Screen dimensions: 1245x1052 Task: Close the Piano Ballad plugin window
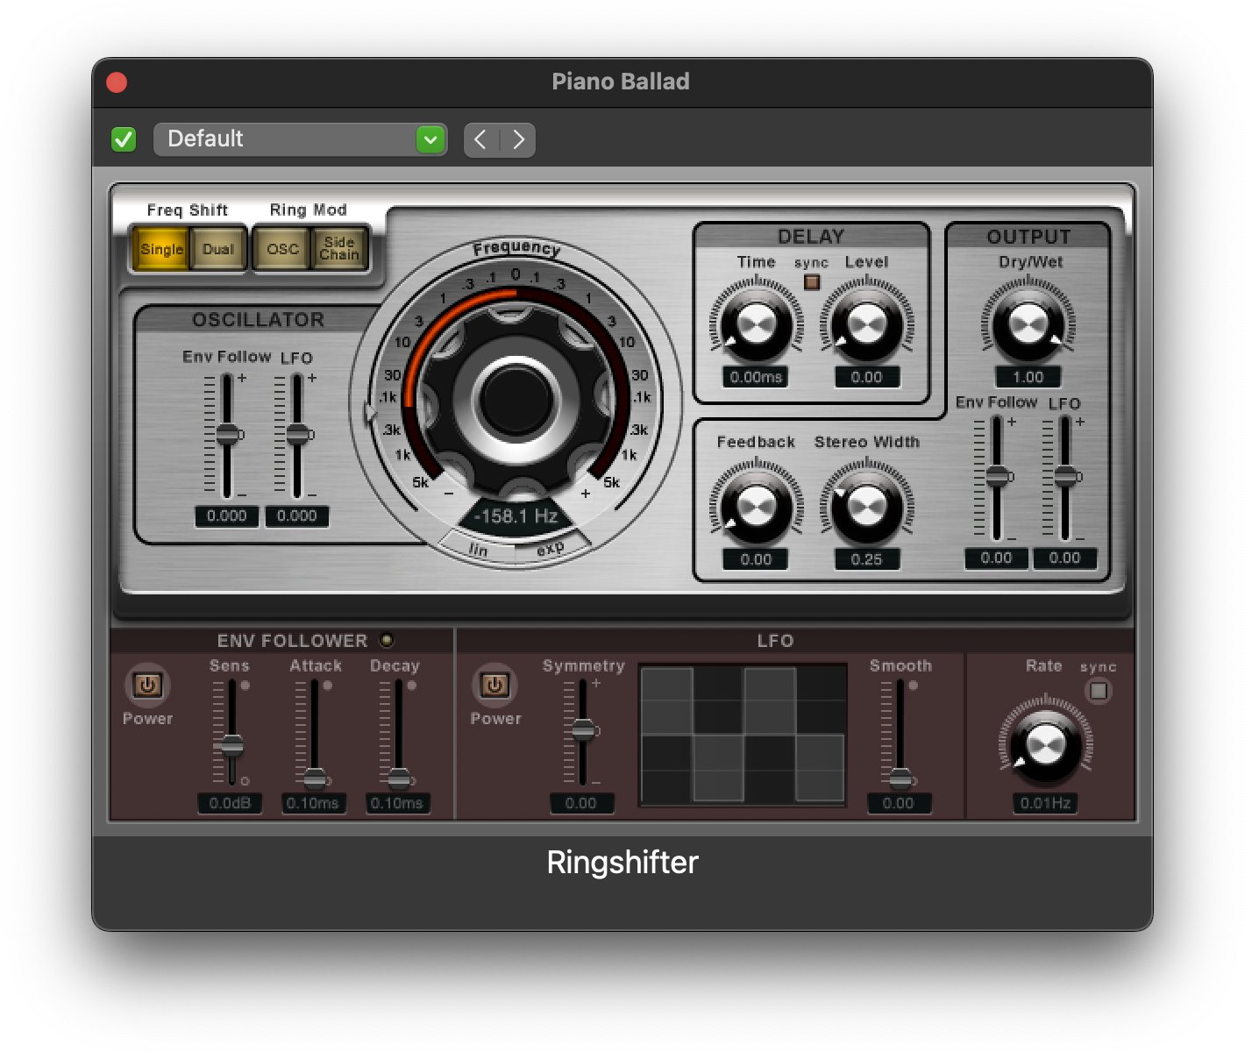[117, 82]
